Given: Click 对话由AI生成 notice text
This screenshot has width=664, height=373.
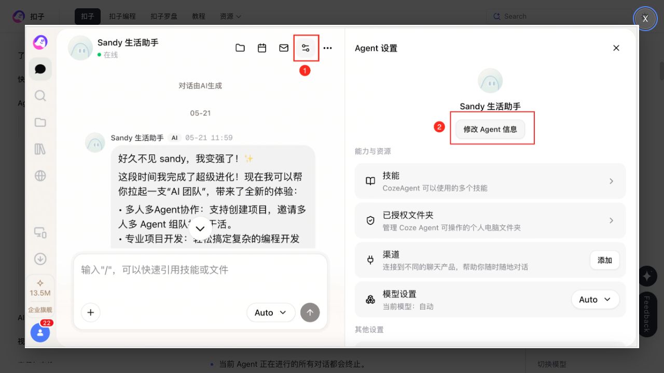Looking at the screenshot, I should tap(200, 85).
